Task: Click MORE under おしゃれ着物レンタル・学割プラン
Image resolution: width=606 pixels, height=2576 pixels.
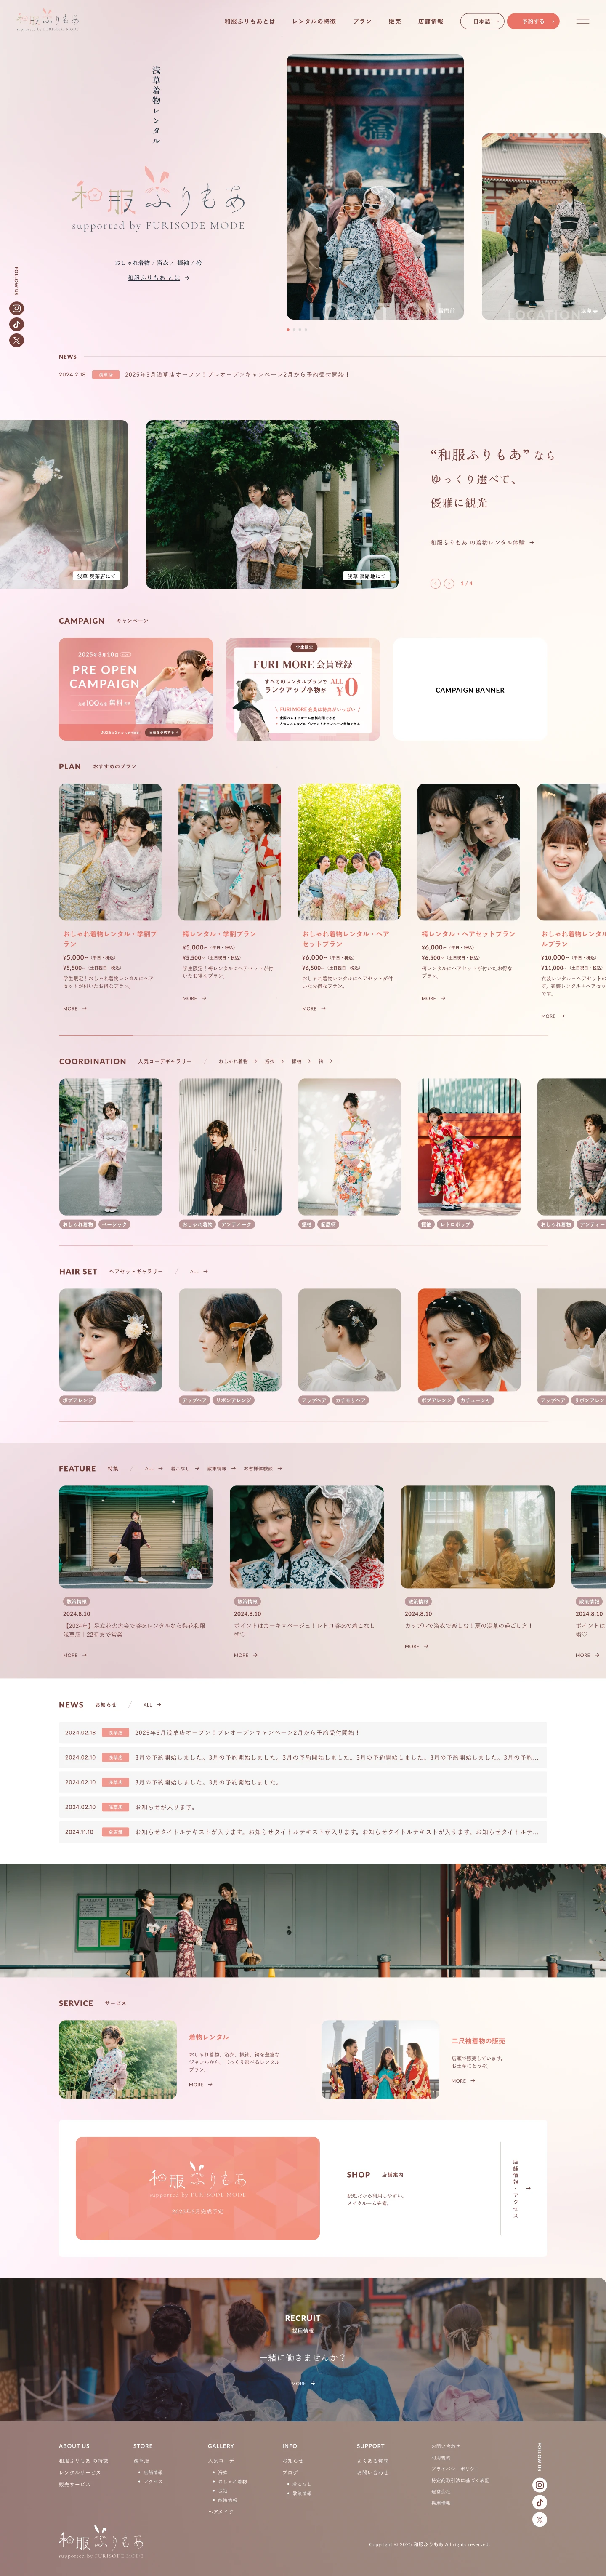Action: 75,1008
